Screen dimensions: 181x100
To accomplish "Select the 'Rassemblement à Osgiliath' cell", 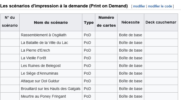I will tap(51, 35).
